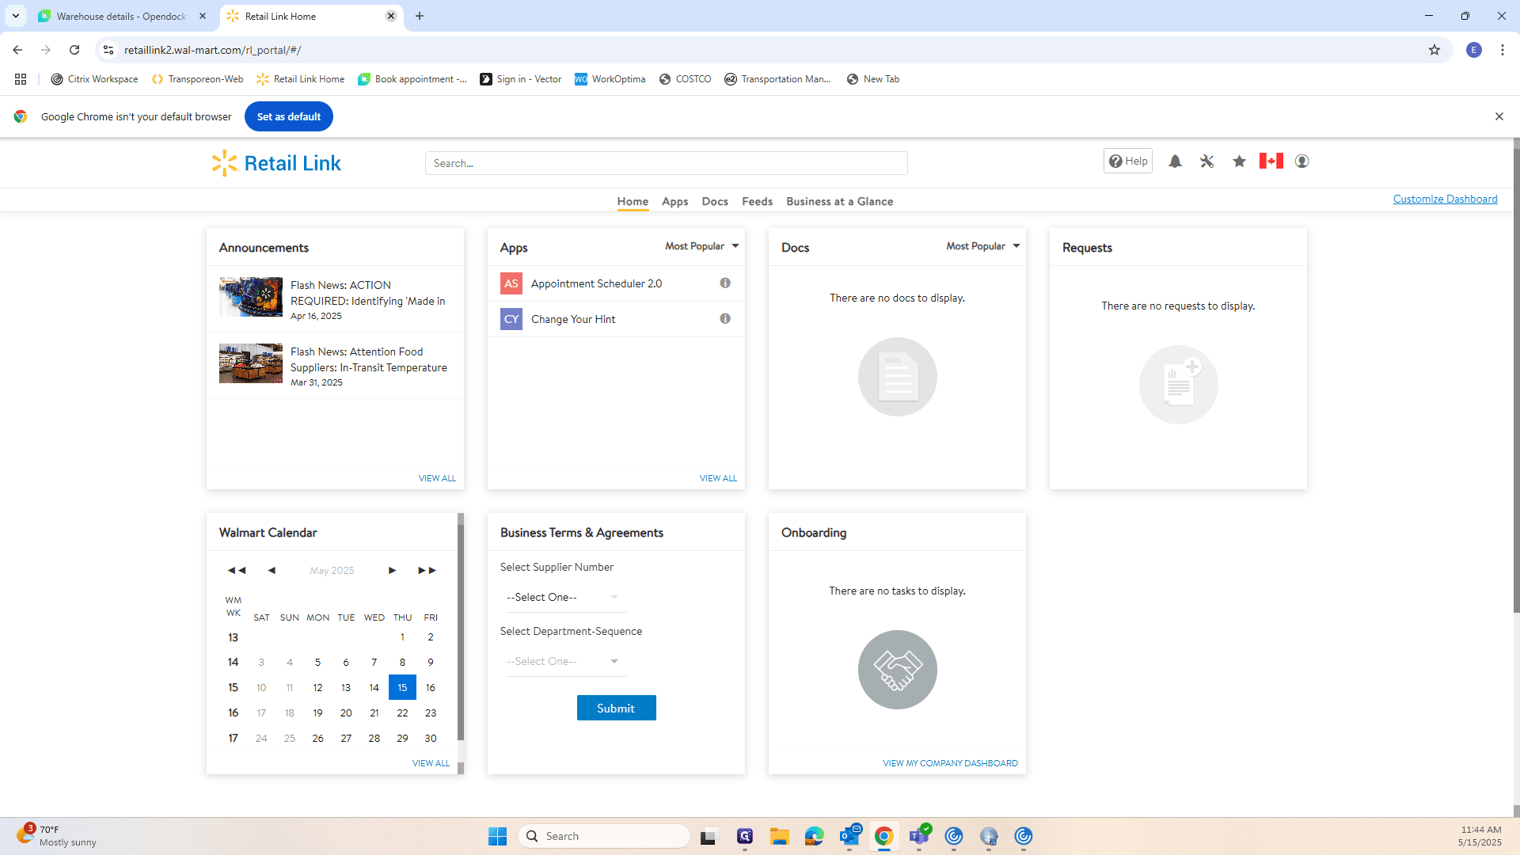
Task: Open Microsoft Edge from the taskbar
Action: (815, 836)
